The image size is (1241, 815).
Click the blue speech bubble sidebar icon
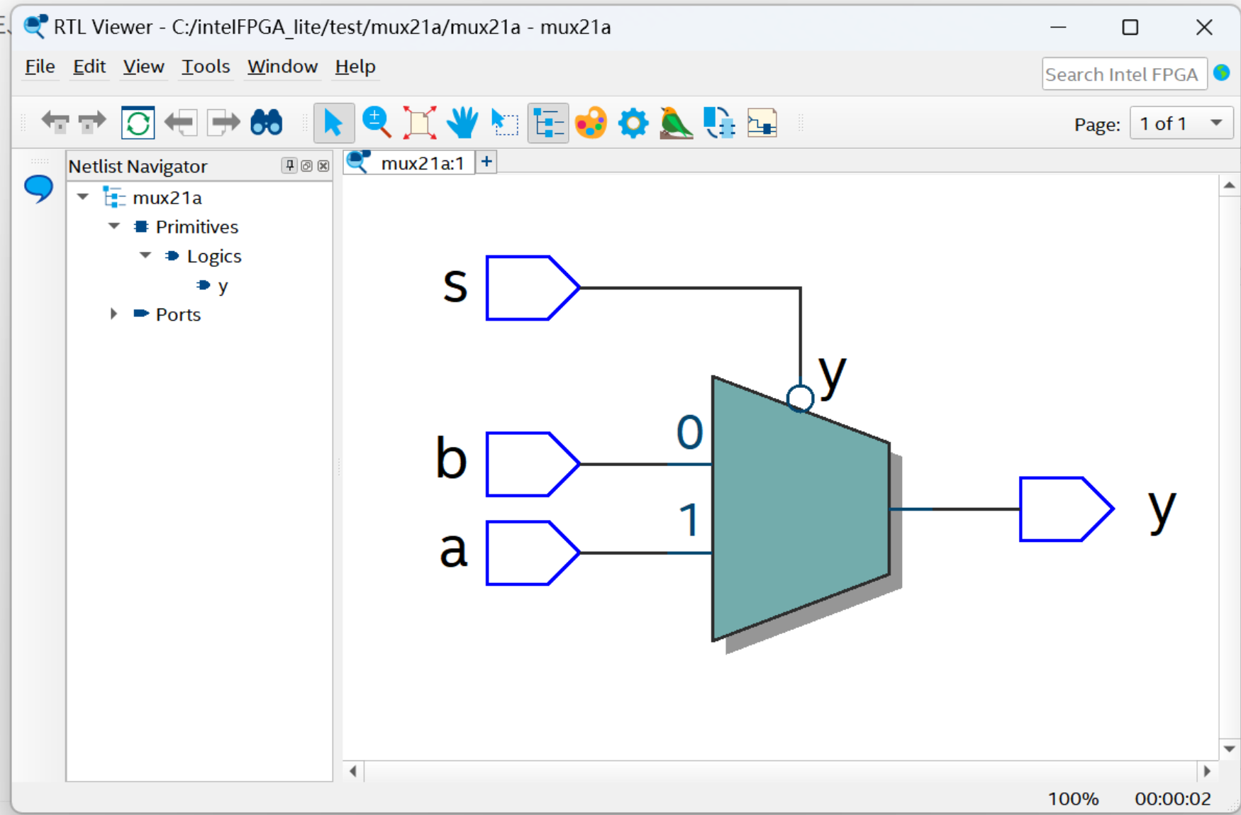(38, 189)
